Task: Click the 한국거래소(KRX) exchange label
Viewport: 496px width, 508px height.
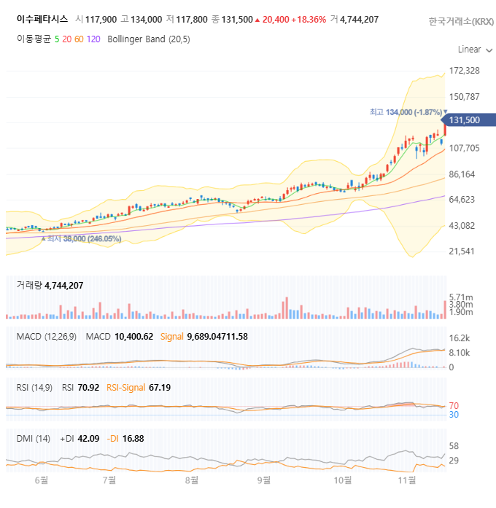Action: tap(461, 21)
